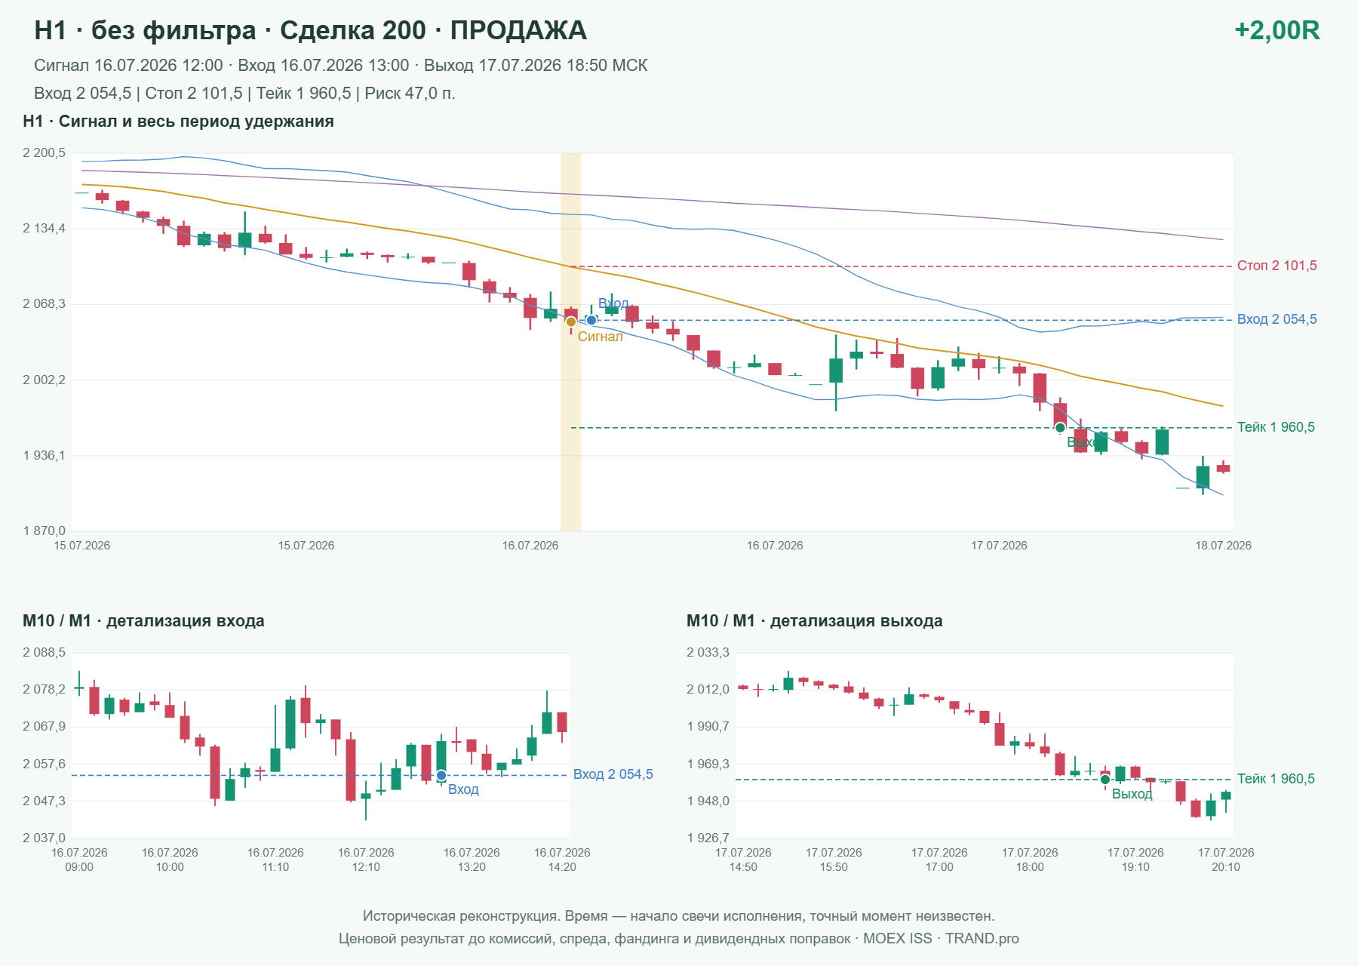
Task: Click the 2 068,3 price axis label
Action: (45, 304)
